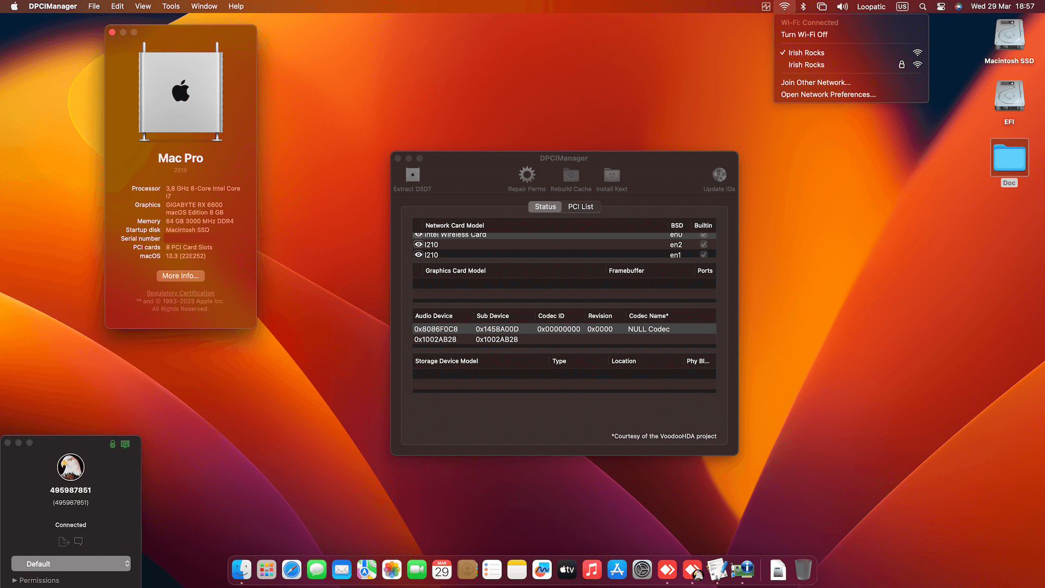Open the Bluetooth menu bar icon
Image resolution: width=1045 pixels, height=588 pixels.
tap(803, 7)
